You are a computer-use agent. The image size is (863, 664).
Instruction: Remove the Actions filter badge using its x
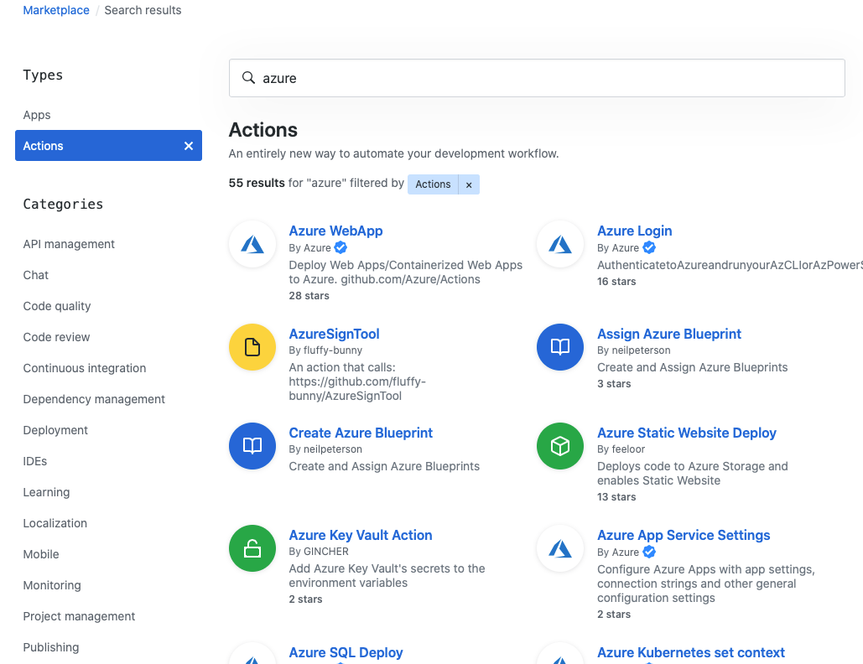point(469,184)
